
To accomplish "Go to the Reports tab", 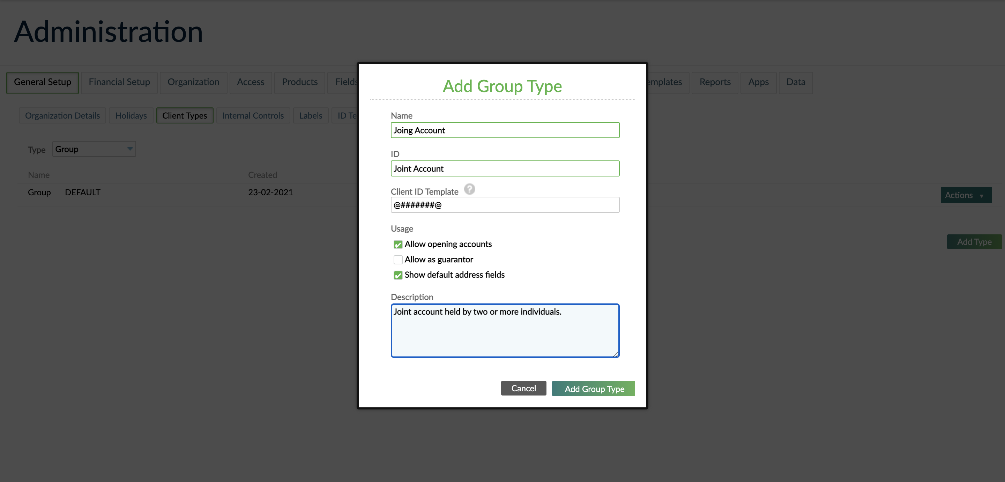I will 715,82.
